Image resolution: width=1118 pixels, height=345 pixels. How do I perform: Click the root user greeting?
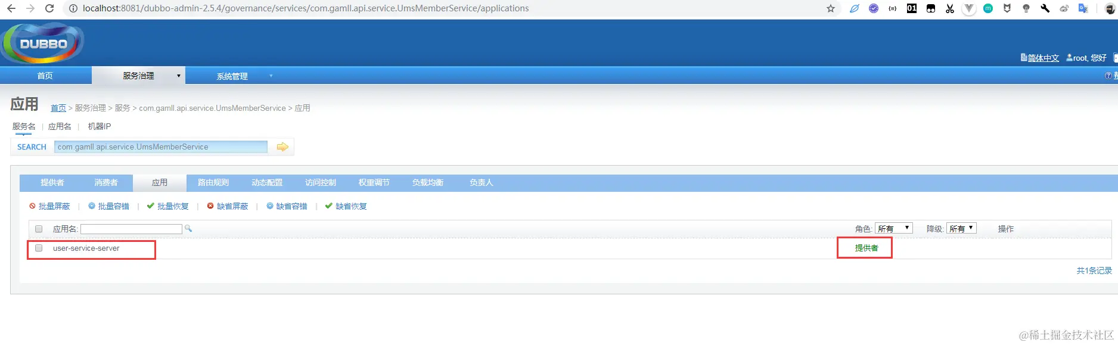[1086, 58]
